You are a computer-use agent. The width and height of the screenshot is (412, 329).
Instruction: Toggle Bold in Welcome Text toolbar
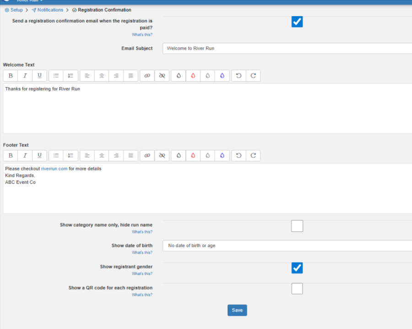click(x=11, y=76)
